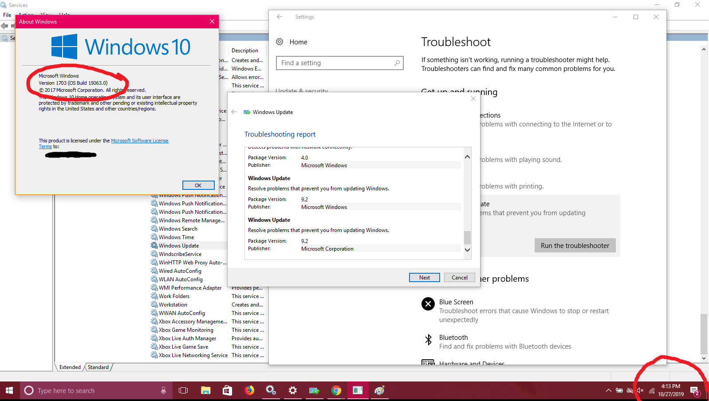Cancel the Windows Update troubleshooter
This screenshot has width=709, height=401.
coord(460,277)
